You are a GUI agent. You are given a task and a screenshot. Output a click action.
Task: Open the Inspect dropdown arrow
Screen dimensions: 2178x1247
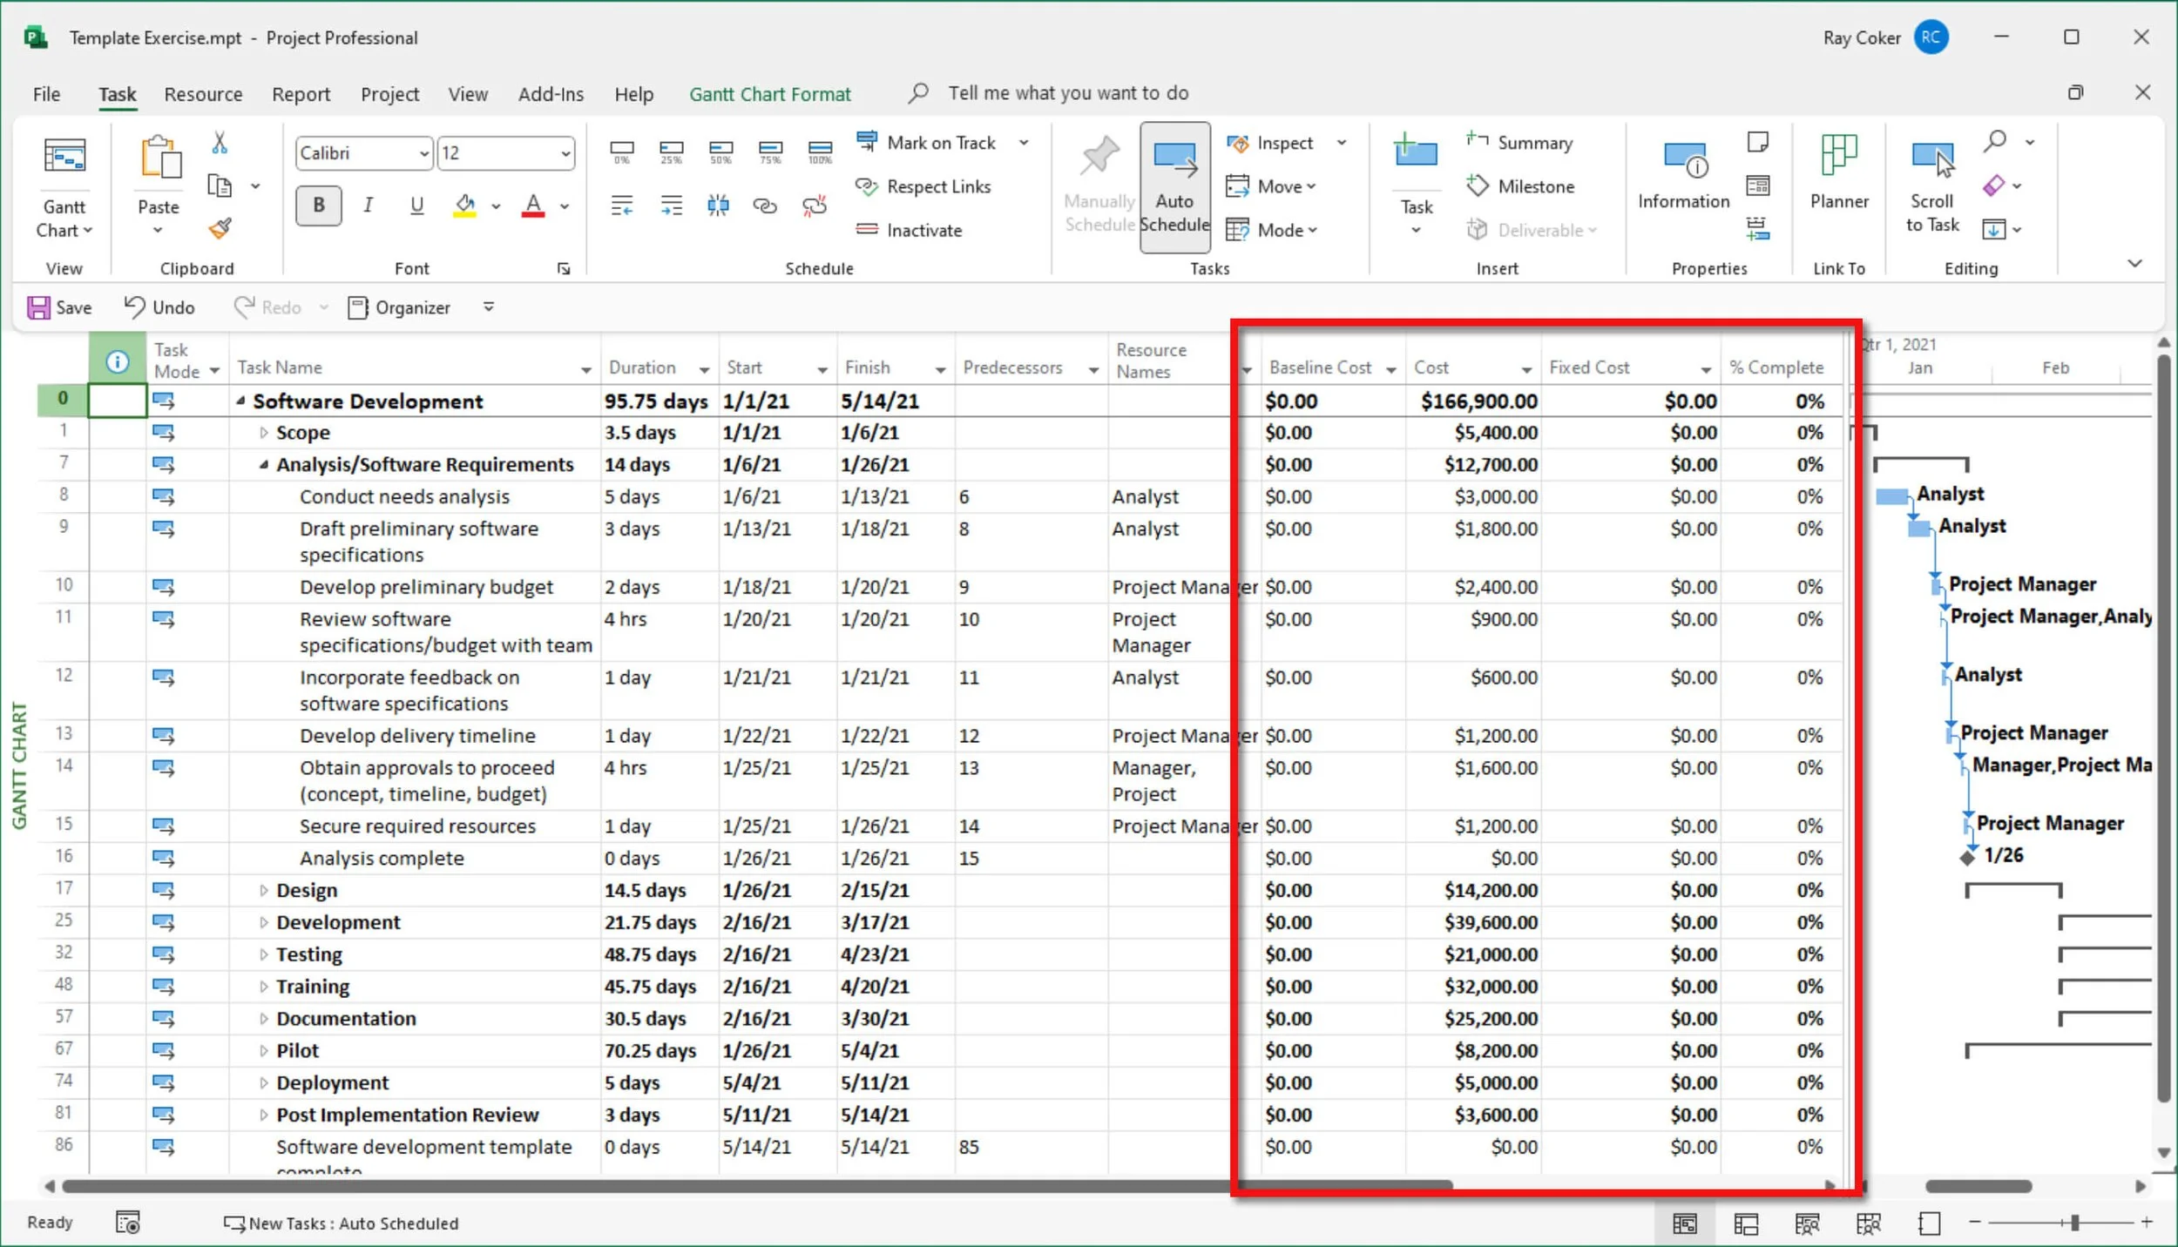[1342, 143]
